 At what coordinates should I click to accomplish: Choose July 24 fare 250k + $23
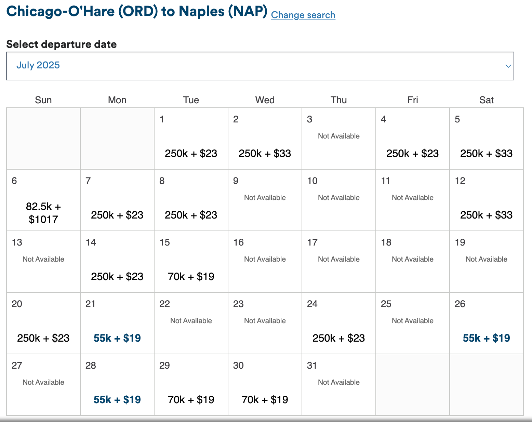(x=338, y=338)
